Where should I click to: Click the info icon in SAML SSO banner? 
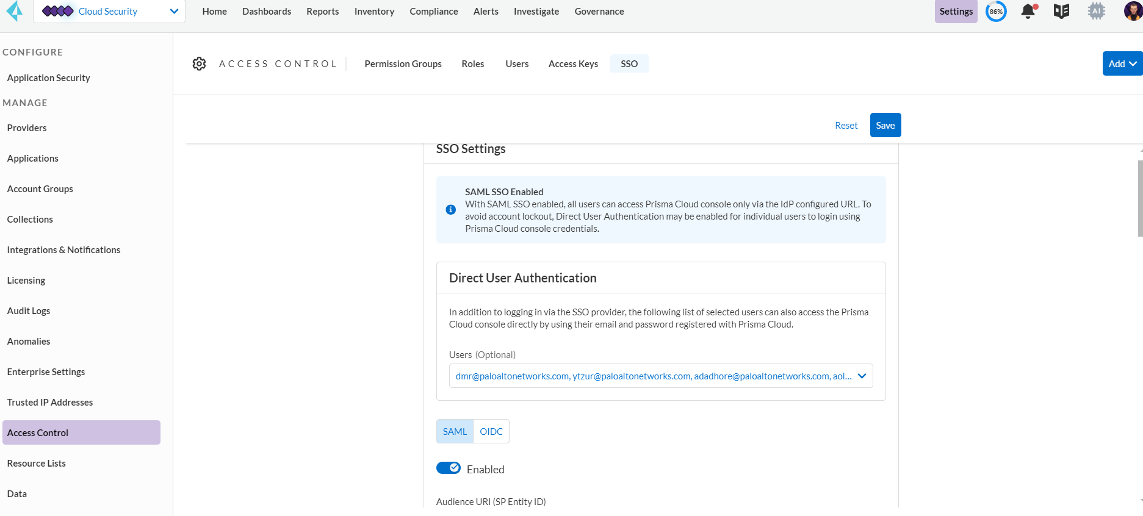[x=451, y=210]
